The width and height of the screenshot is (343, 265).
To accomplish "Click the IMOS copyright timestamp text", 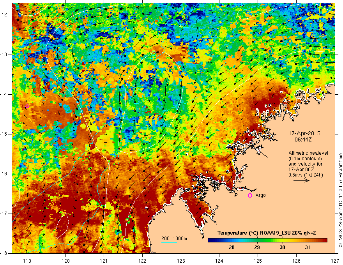I will pyautogui.click(x=340, y=200).
